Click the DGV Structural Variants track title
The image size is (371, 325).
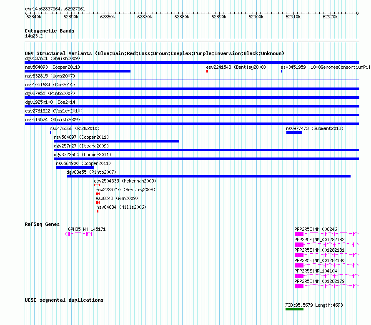pos(154,53)
